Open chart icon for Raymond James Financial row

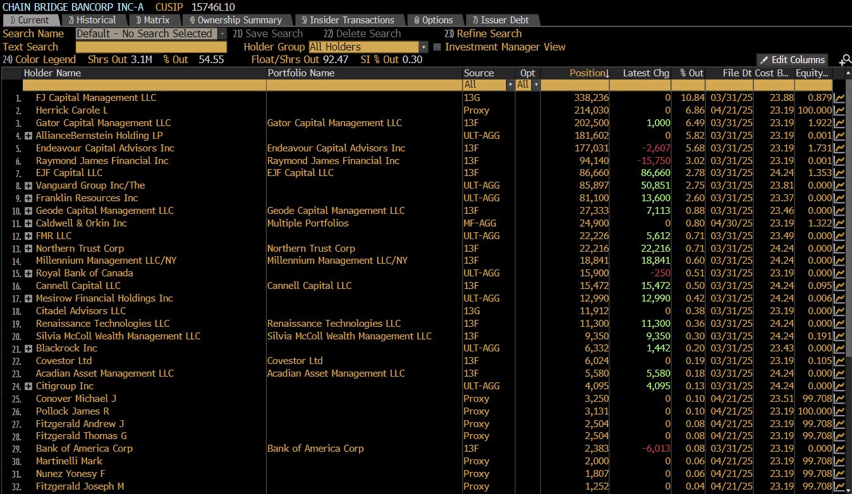tap(839, 161)
